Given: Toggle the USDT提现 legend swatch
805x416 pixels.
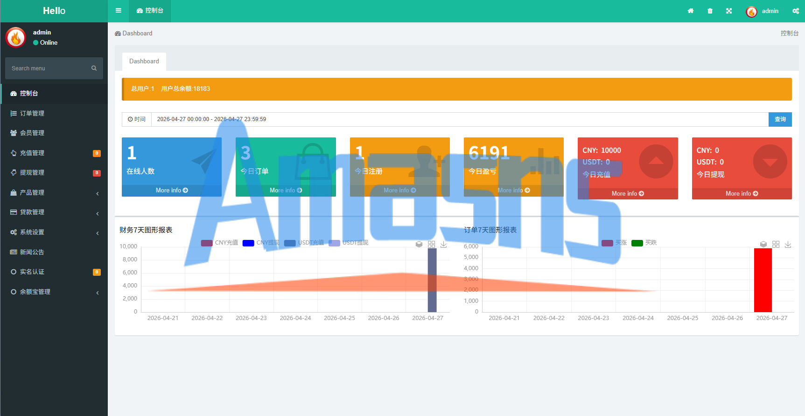Looking at the screenshot, I should tap(334, 243).
